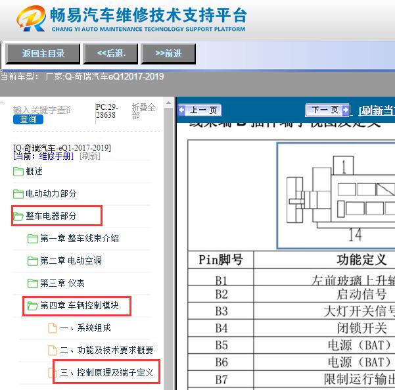Collapse the 整车电器部分 section
Screen dimensions: 395x390
pos(51,216)
